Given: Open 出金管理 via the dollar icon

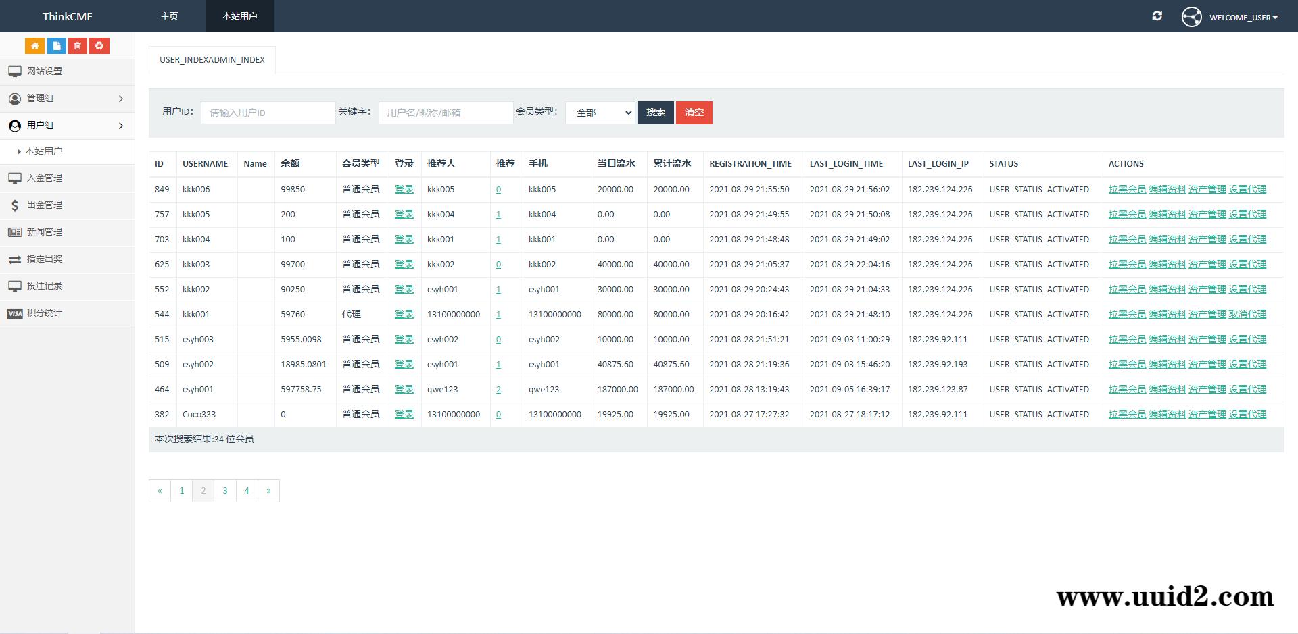Looking at the screenshot, I should coord(44,205).
